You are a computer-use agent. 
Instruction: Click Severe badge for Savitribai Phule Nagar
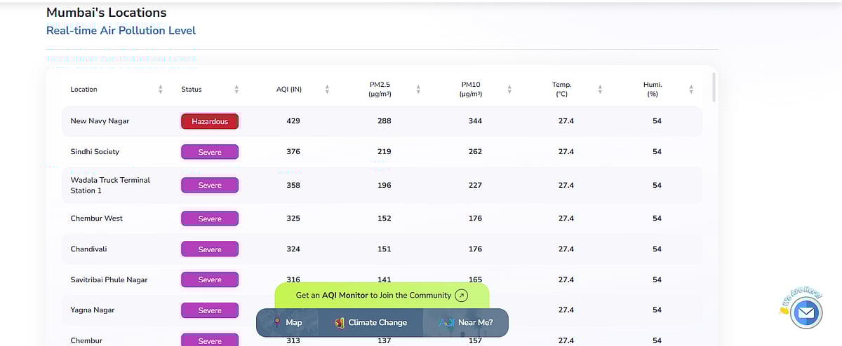tap(210, 279)
